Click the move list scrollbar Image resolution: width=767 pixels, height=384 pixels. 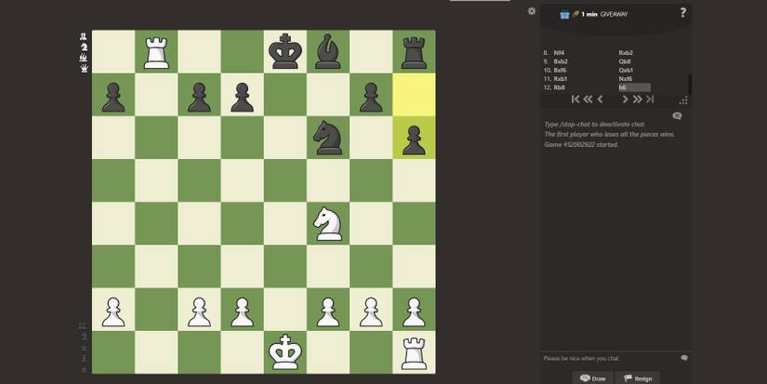coord(690,84)
